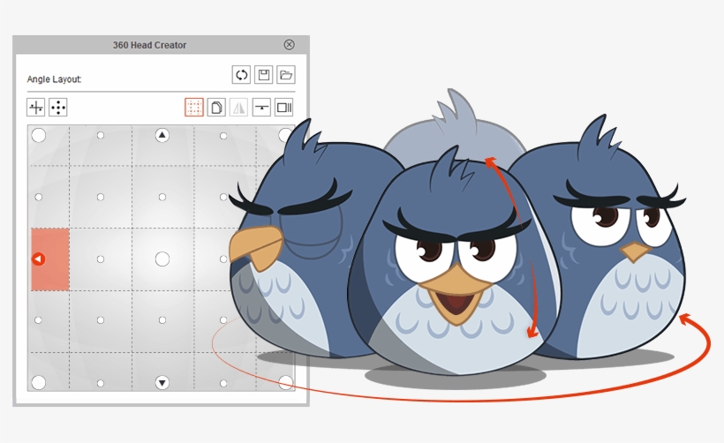The width and height of the screenshot is (724, 443).
Task: Click the reset/refresh angle layout icon
Action: click(x=241, y=75)
